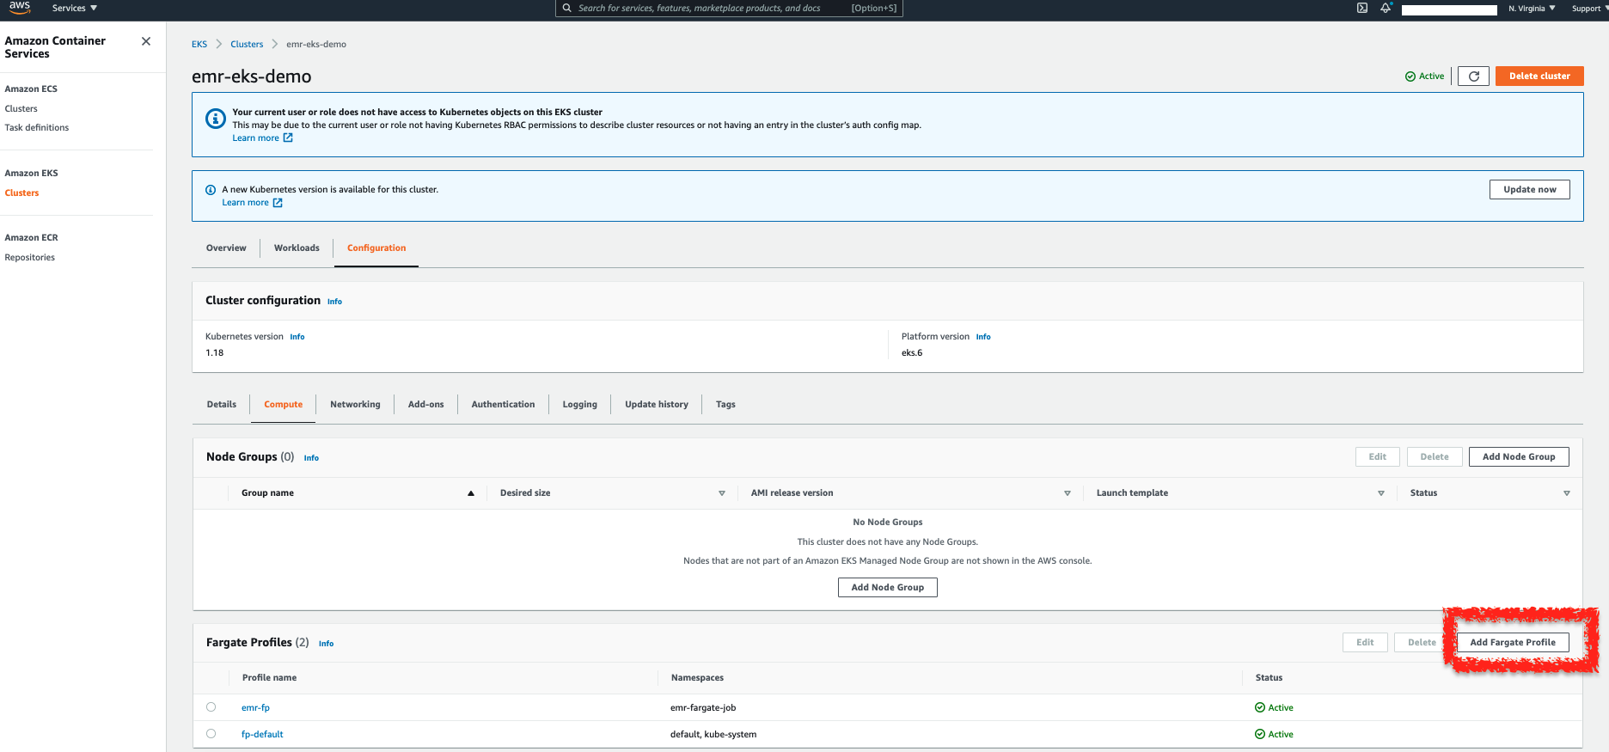Click the Add Fargate Profile button
The image size is (1609, 752).
click(1513, 643)
